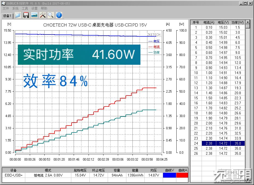Click the 功率(W) column header

point(238,23)
